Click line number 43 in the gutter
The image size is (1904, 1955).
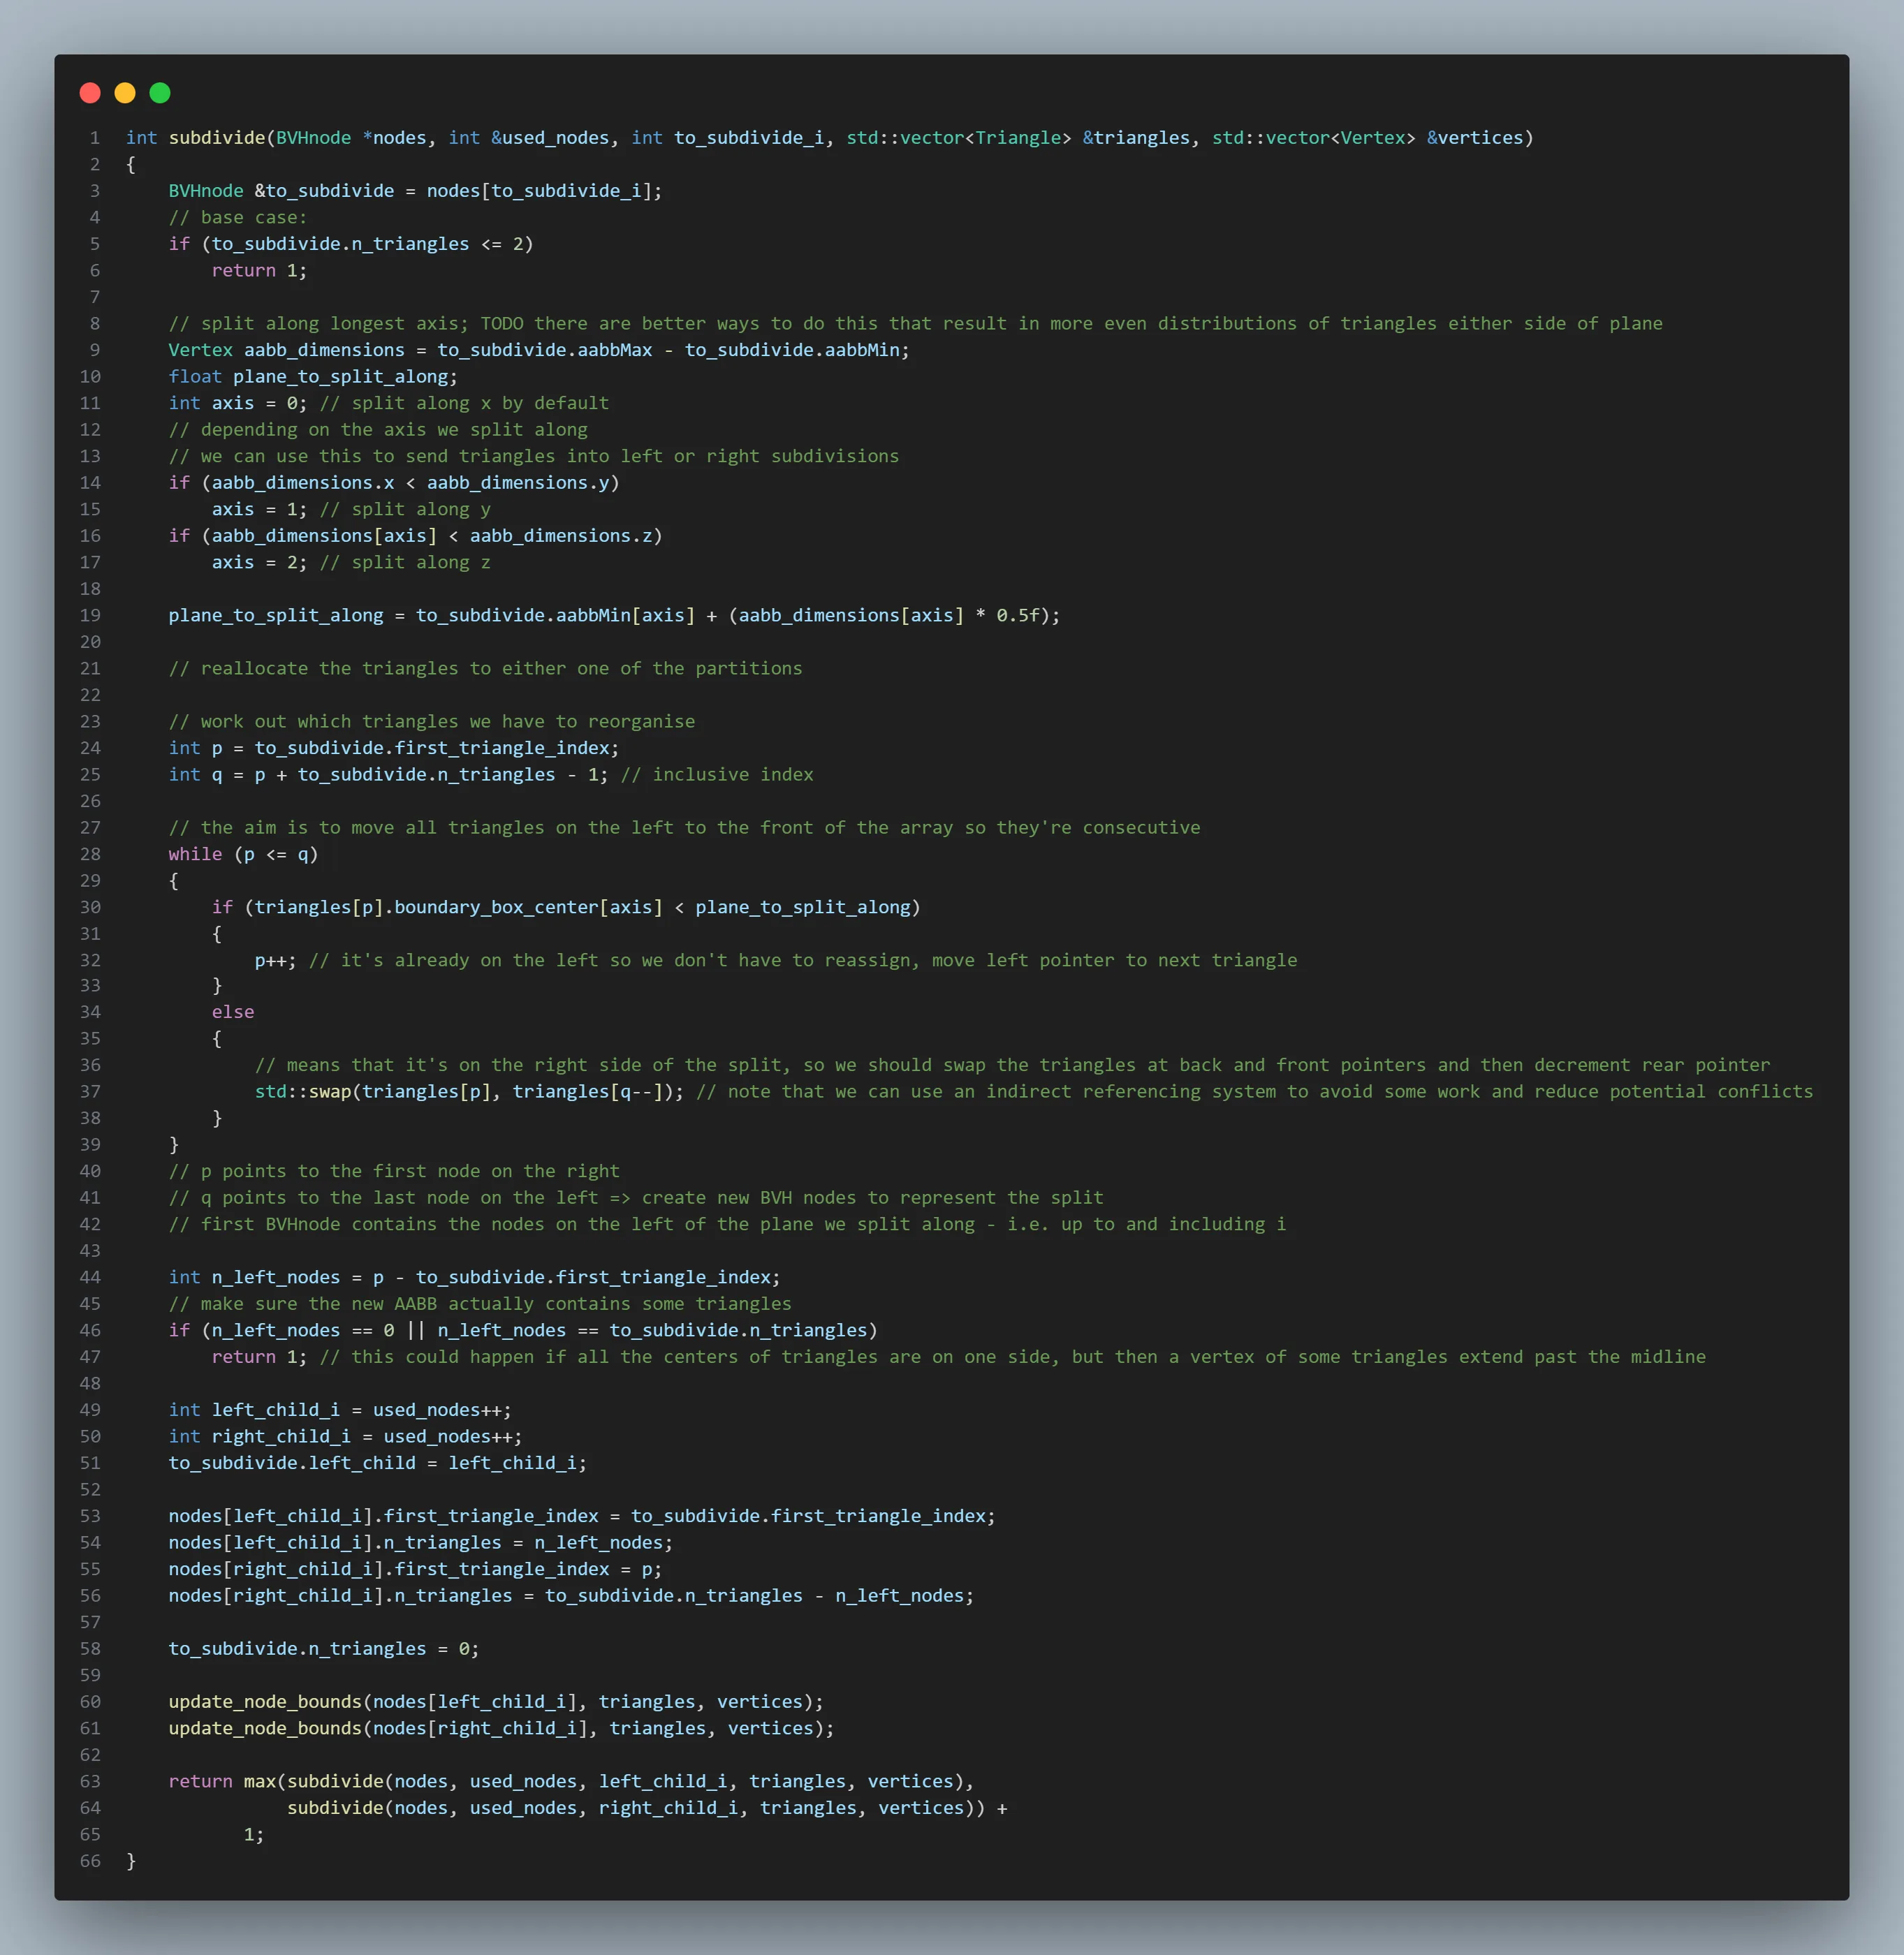point(90,1251)
